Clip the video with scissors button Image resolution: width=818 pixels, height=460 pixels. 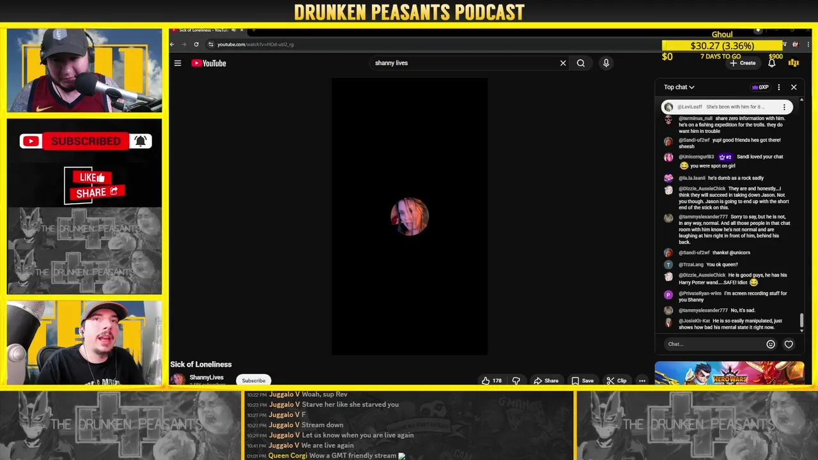coord(617,381)
